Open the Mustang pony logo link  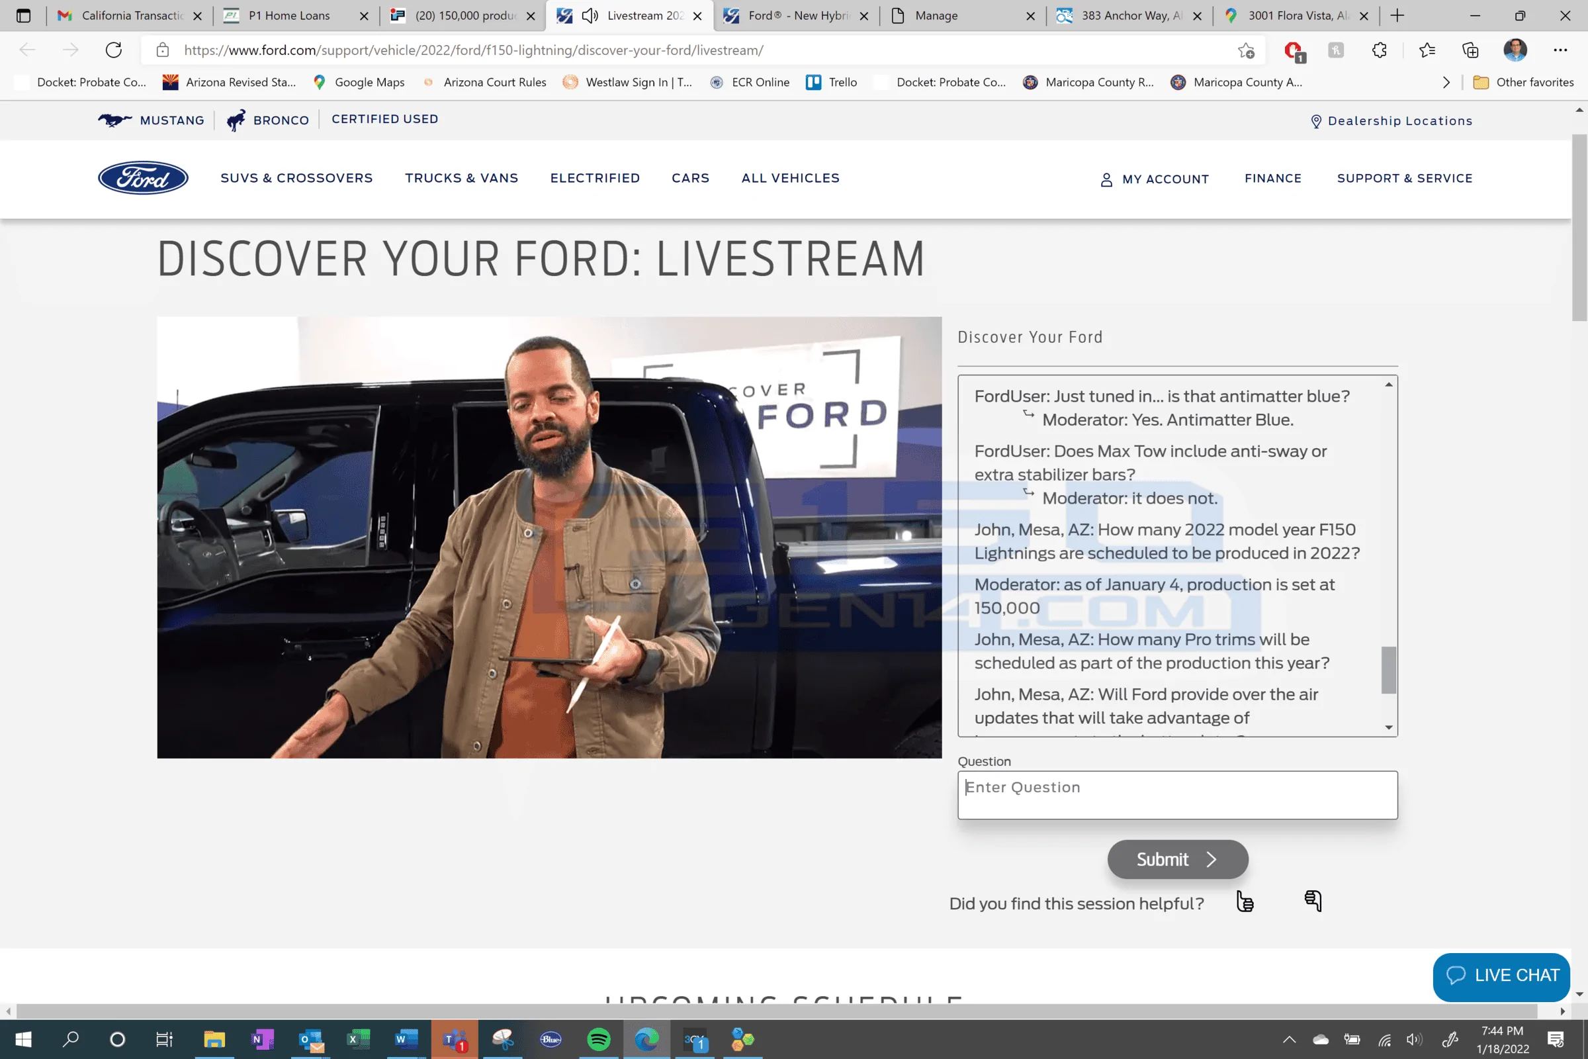coord(114,120)
